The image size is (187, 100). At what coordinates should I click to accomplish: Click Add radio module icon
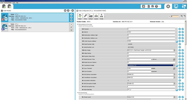tap(4, 6)
